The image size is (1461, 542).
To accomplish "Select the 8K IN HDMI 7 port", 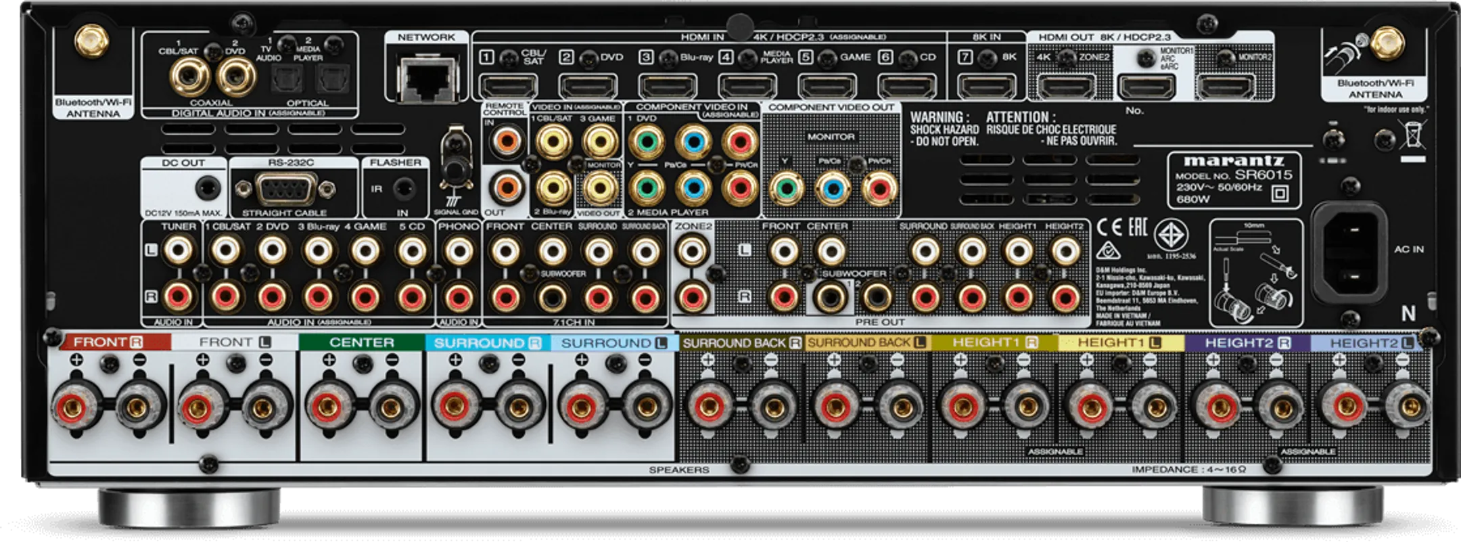I will [987, 87].
